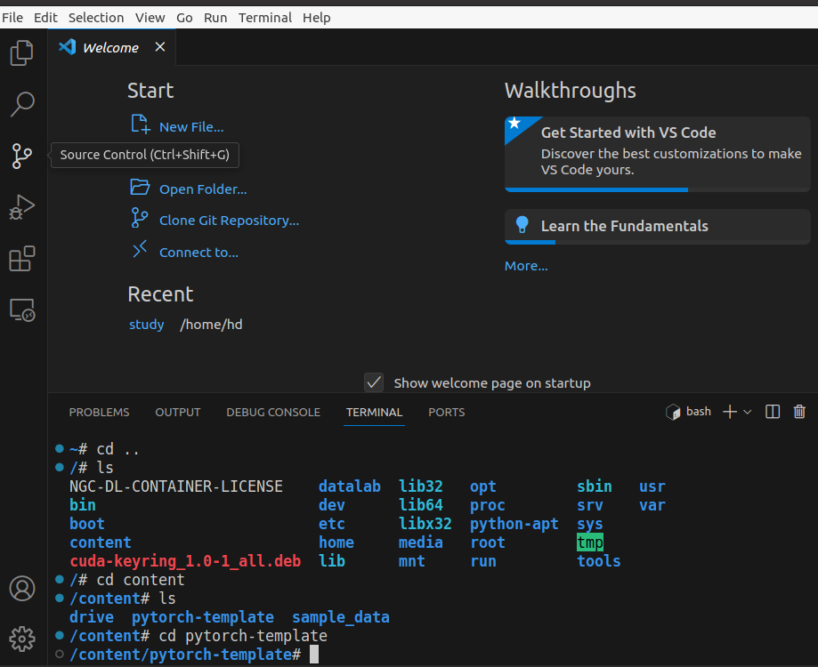Click the lightbulb icon on Learn the Fundamentals

pos(522,225)
